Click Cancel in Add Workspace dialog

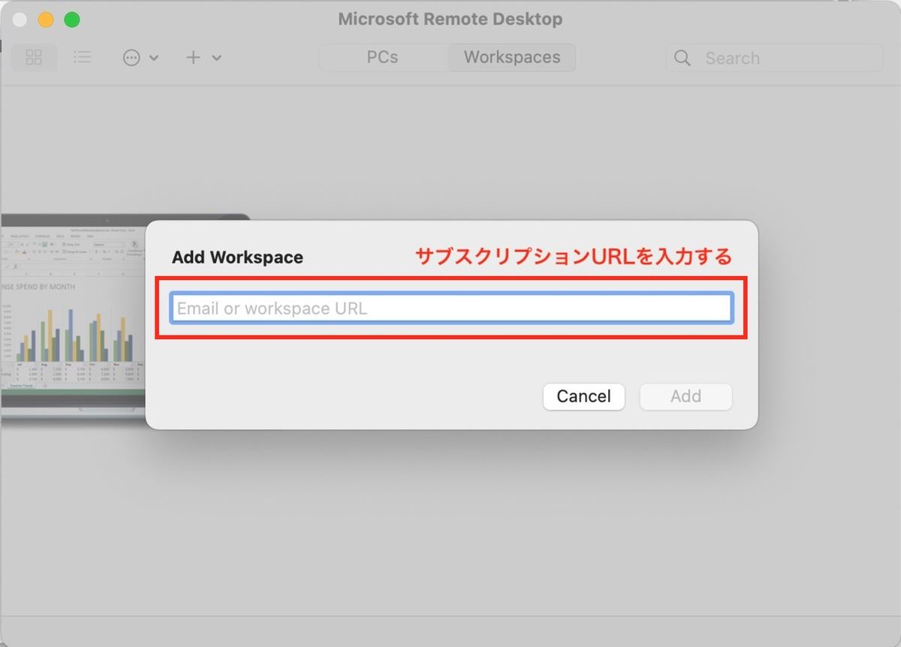pyautogui.click(x=583, y=396)
